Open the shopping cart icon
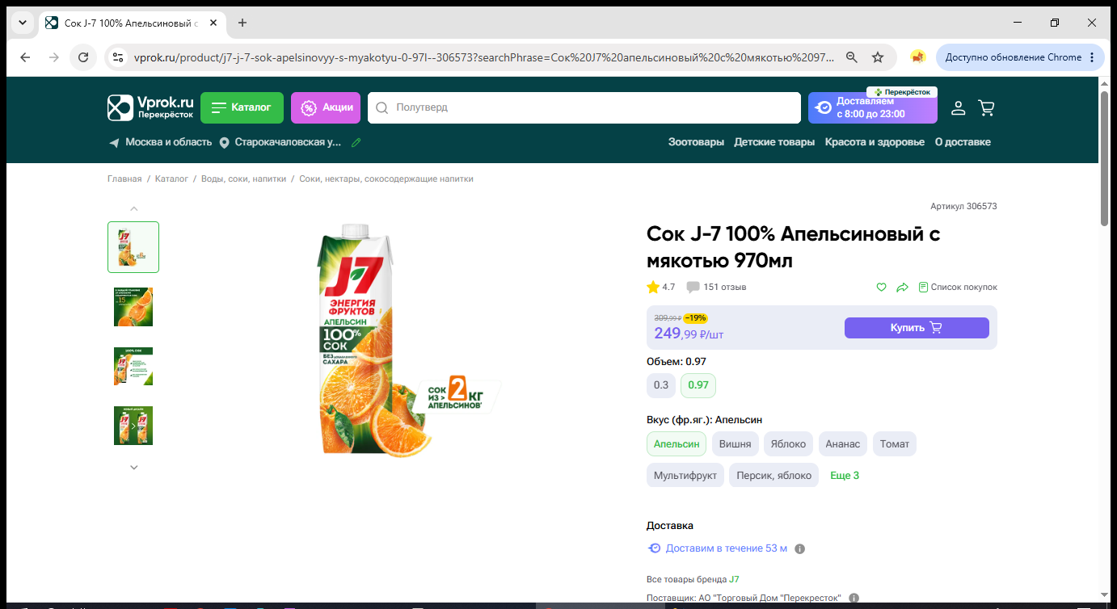Screen dimensions: 1117x609 pos(986,107)
